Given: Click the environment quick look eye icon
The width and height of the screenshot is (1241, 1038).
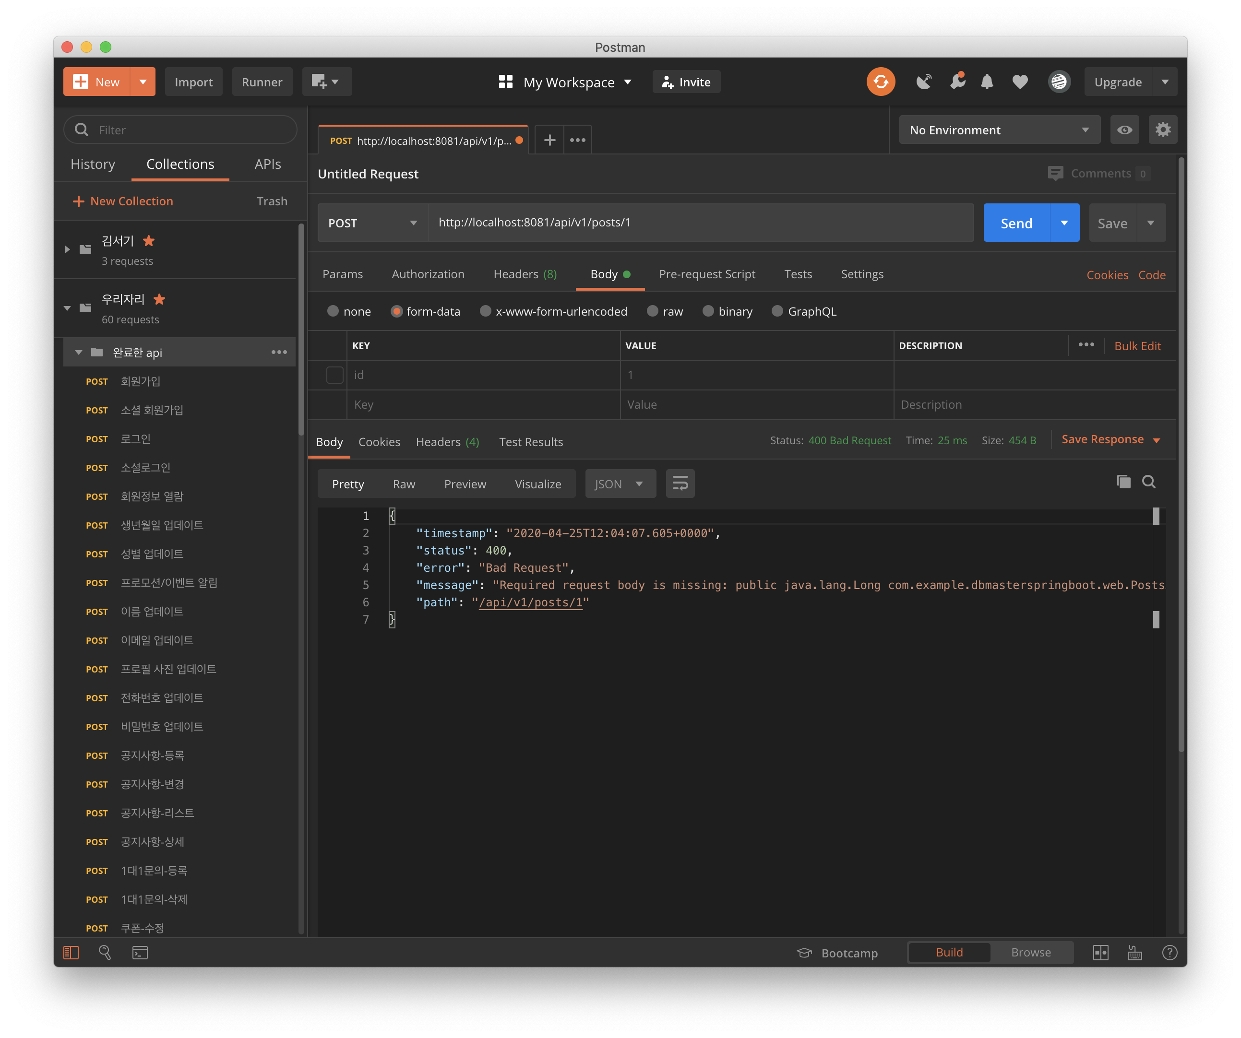Looking at the screenshot, I should click(1124, 130).
